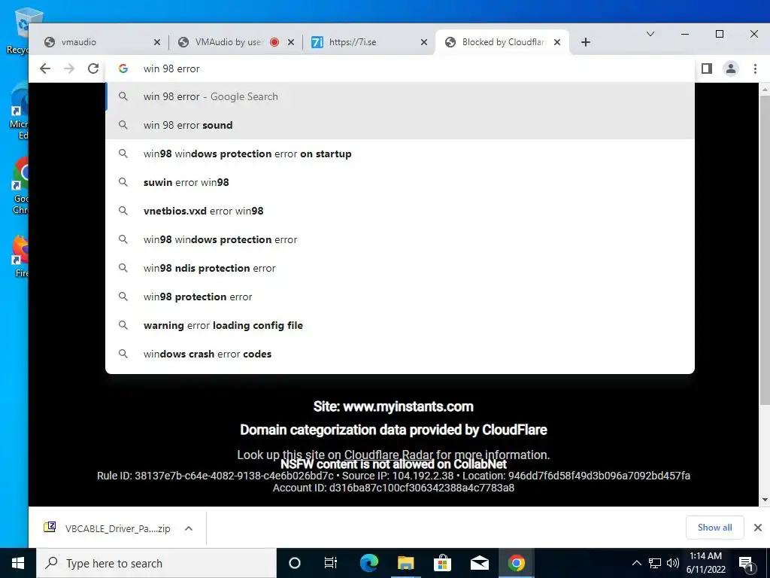Open Task View on the taskbar

tap(331, 563)
